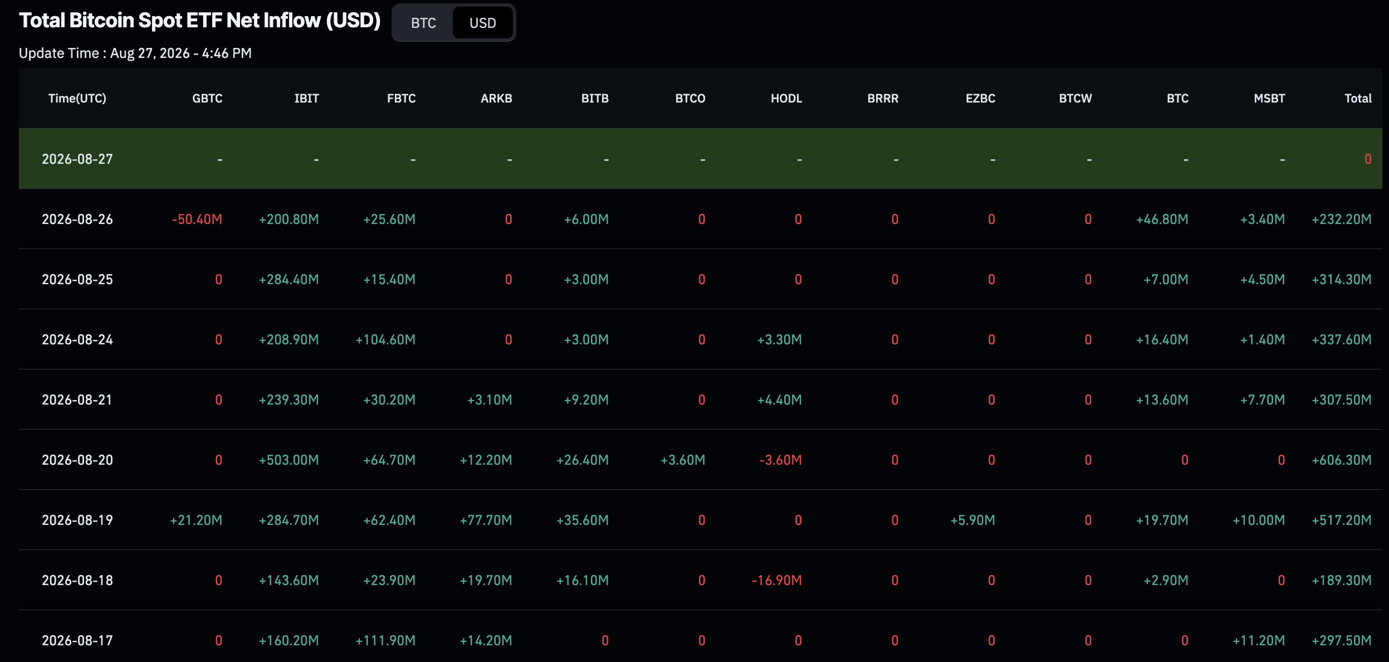Click the Time(UTC) column header
The image size is (1389, 662).
pyautogui.click(x=77, y=99)
